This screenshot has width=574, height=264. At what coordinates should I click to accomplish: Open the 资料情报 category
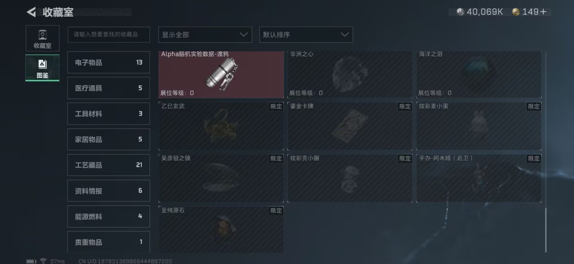tap(109, 191)
